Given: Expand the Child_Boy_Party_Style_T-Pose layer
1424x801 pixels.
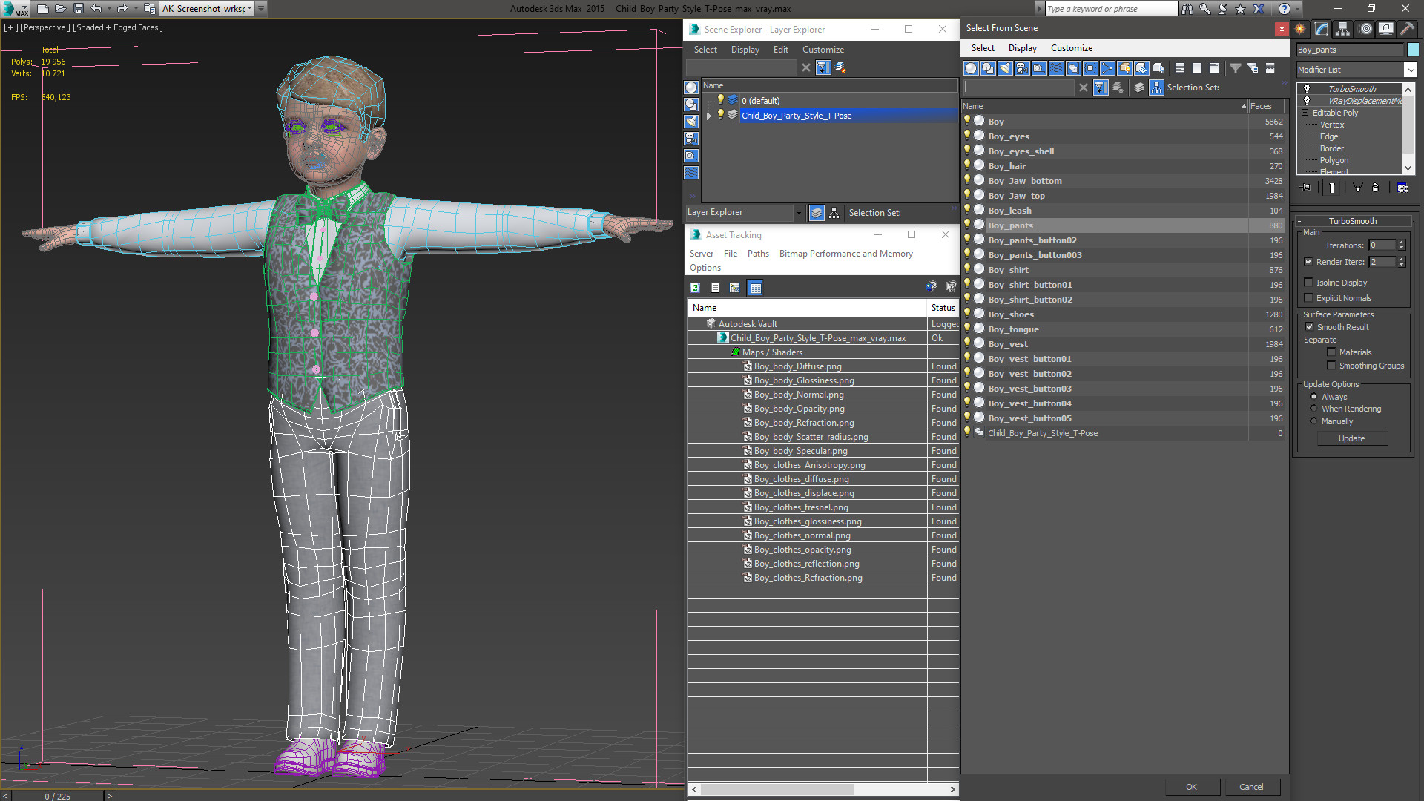Looking at the screenshot, I should point(709,116).
